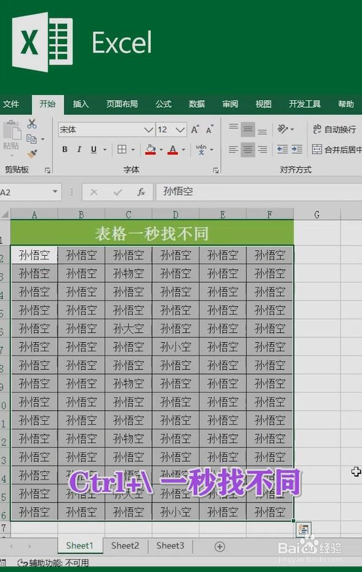The image size is (362, 572).
Task: Open the paste options arrow under 粘贴
Action: (11, 155)
